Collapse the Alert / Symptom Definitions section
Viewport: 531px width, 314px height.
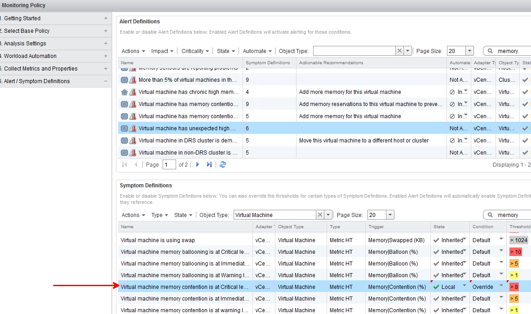[x=106, y=81]
